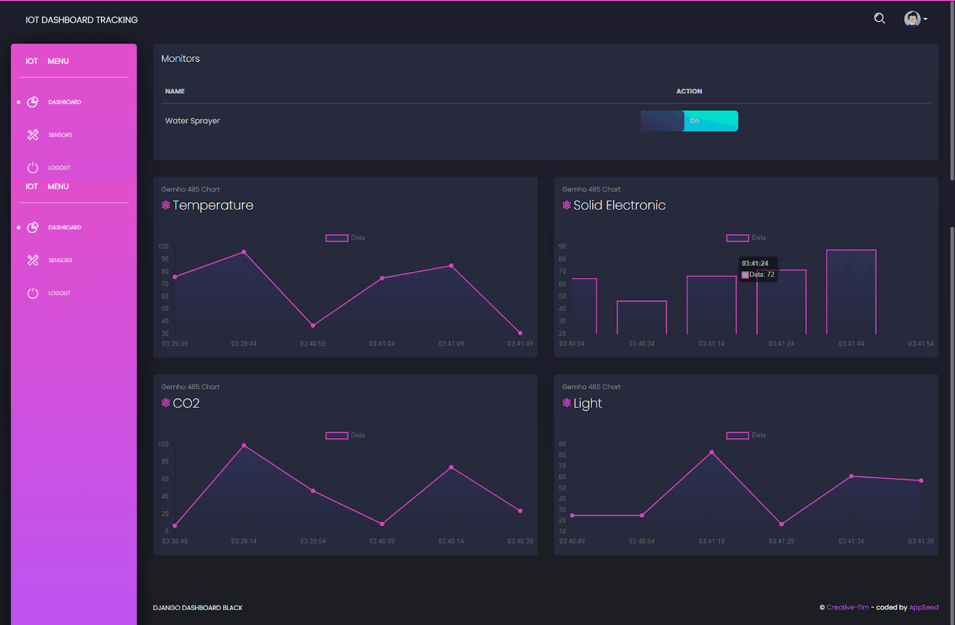Click the search magnifier icon

[x=879, y=19]
